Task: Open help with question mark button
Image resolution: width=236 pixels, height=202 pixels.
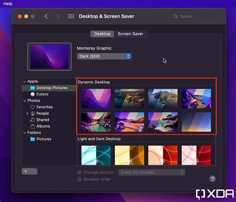Action: tap(213, 179)
